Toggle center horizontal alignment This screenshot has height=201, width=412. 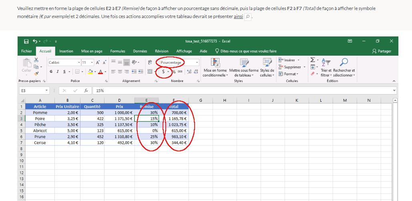tap(120, 72)
